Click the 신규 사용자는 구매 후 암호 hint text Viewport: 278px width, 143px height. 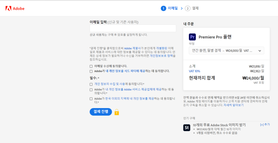118,35
